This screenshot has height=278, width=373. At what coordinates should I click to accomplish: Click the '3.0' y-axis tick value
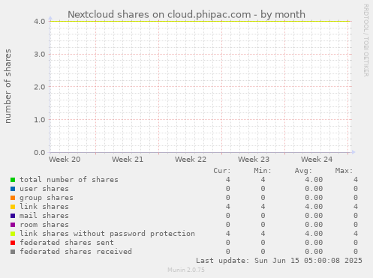point(40,54)
